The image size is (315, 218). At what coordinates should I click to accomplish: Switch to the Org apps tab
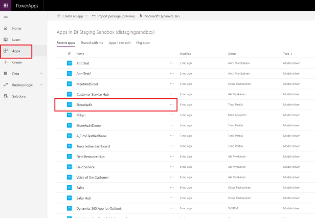(x=143, y=43)
